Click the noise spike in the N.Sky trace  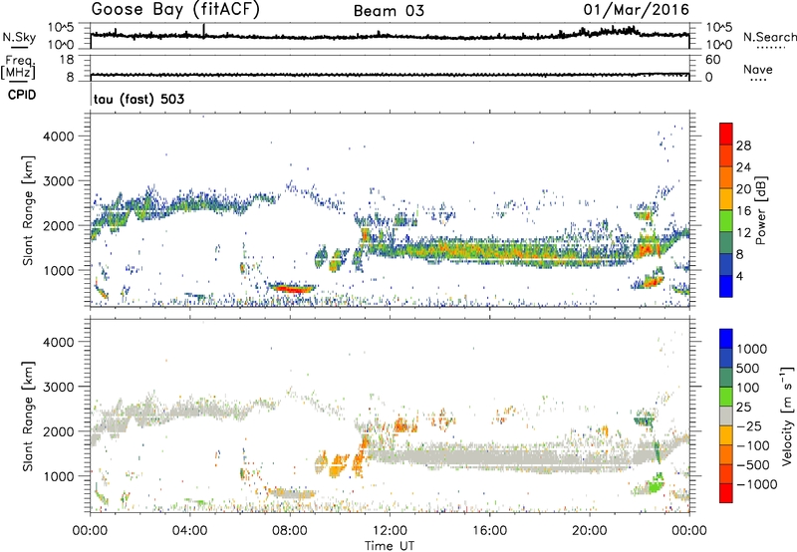click(204, 30)
